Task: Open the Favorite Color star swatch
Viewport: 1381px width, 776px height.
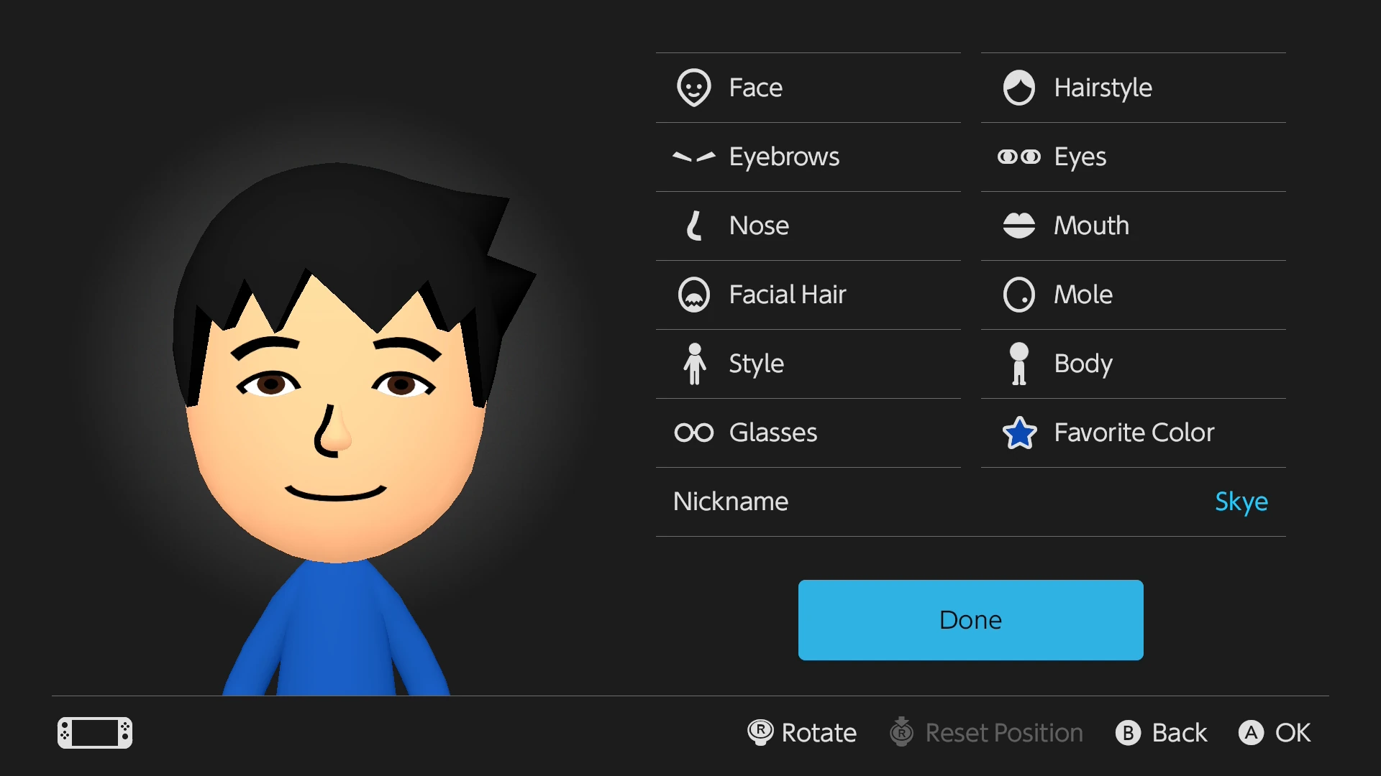Action: coord(1018,432)
